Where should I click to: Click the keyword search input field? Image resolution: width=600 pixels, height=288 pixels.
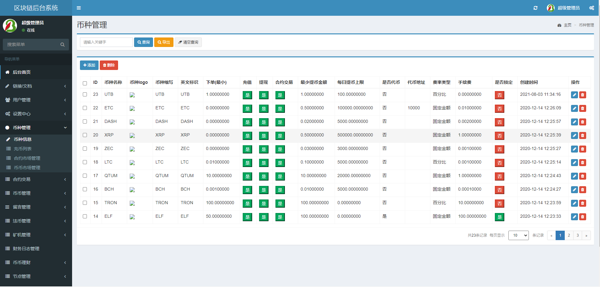coord(106,42)
